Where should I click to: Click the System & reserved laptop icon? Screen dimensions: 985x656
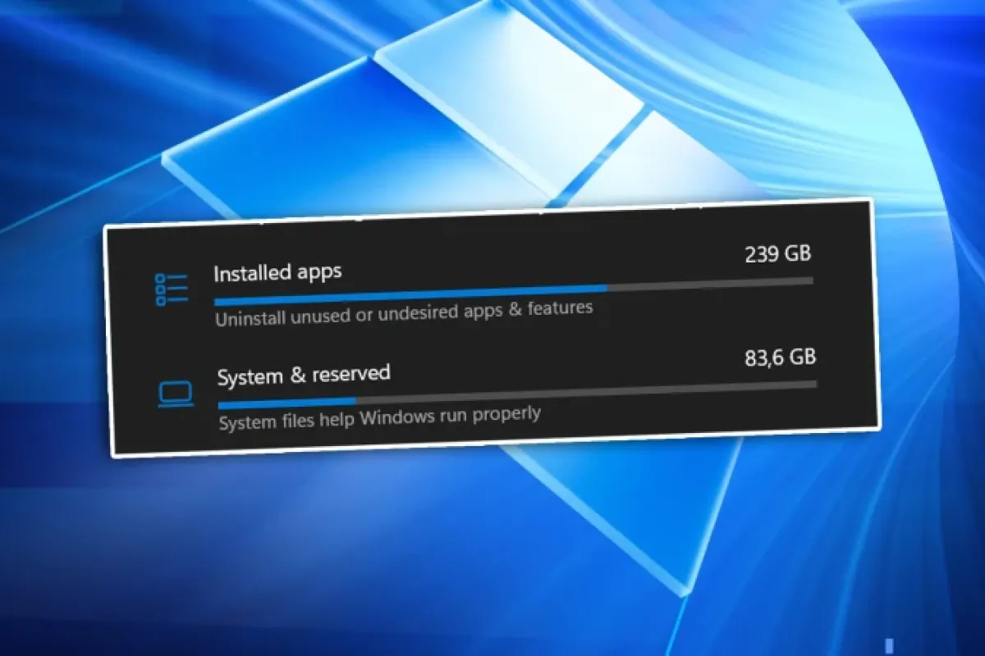click(x=174, y=394)
